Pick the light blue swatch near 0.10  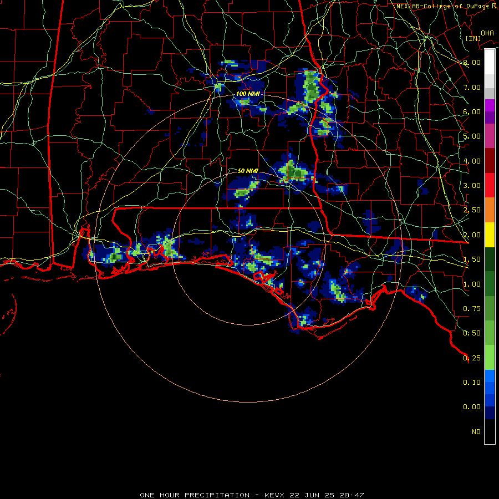coord(490,376)
